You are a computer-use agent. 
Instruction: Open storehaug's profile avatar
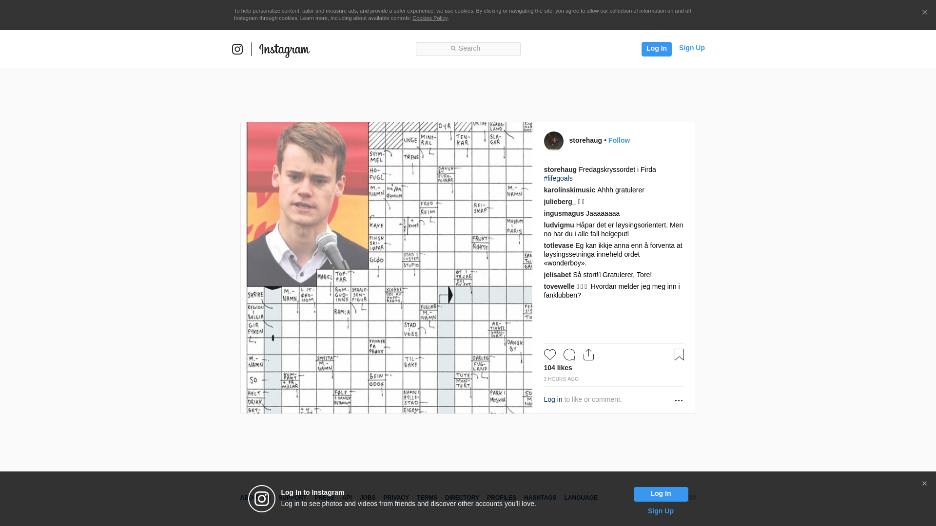click(x=554, y=141)
